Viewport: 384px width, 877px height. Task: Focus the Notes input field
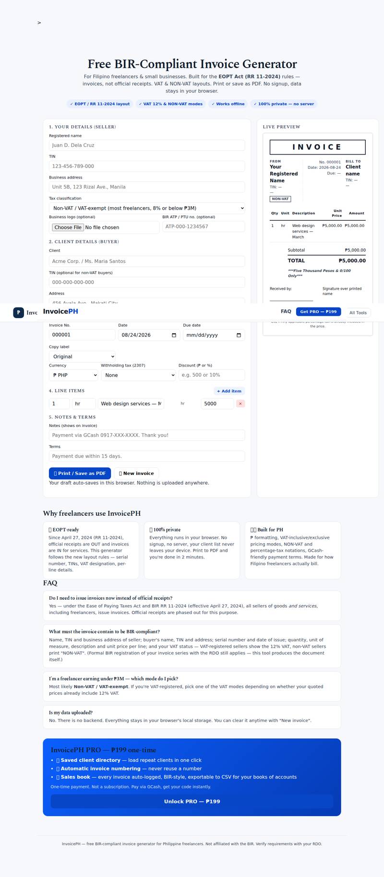coord(147,435)
